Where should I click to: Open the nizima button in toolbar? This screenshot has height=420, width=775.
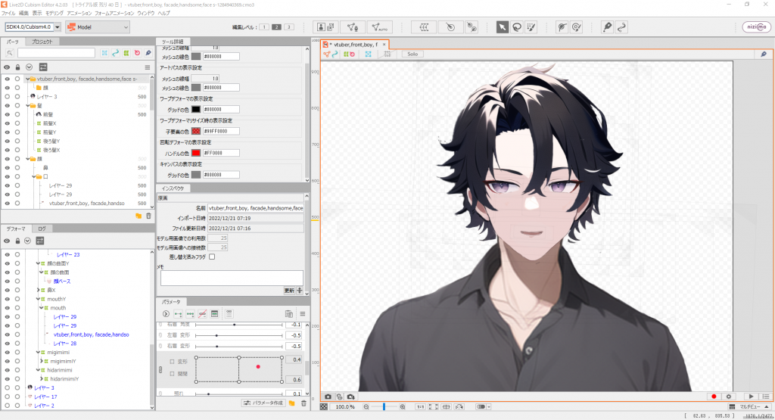pyautogui.click(x=756, y=27)
